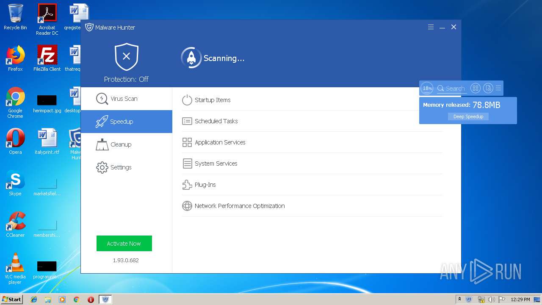Click the Settings gear icon
Screen dimensions: 542x305
pos(102,167)
